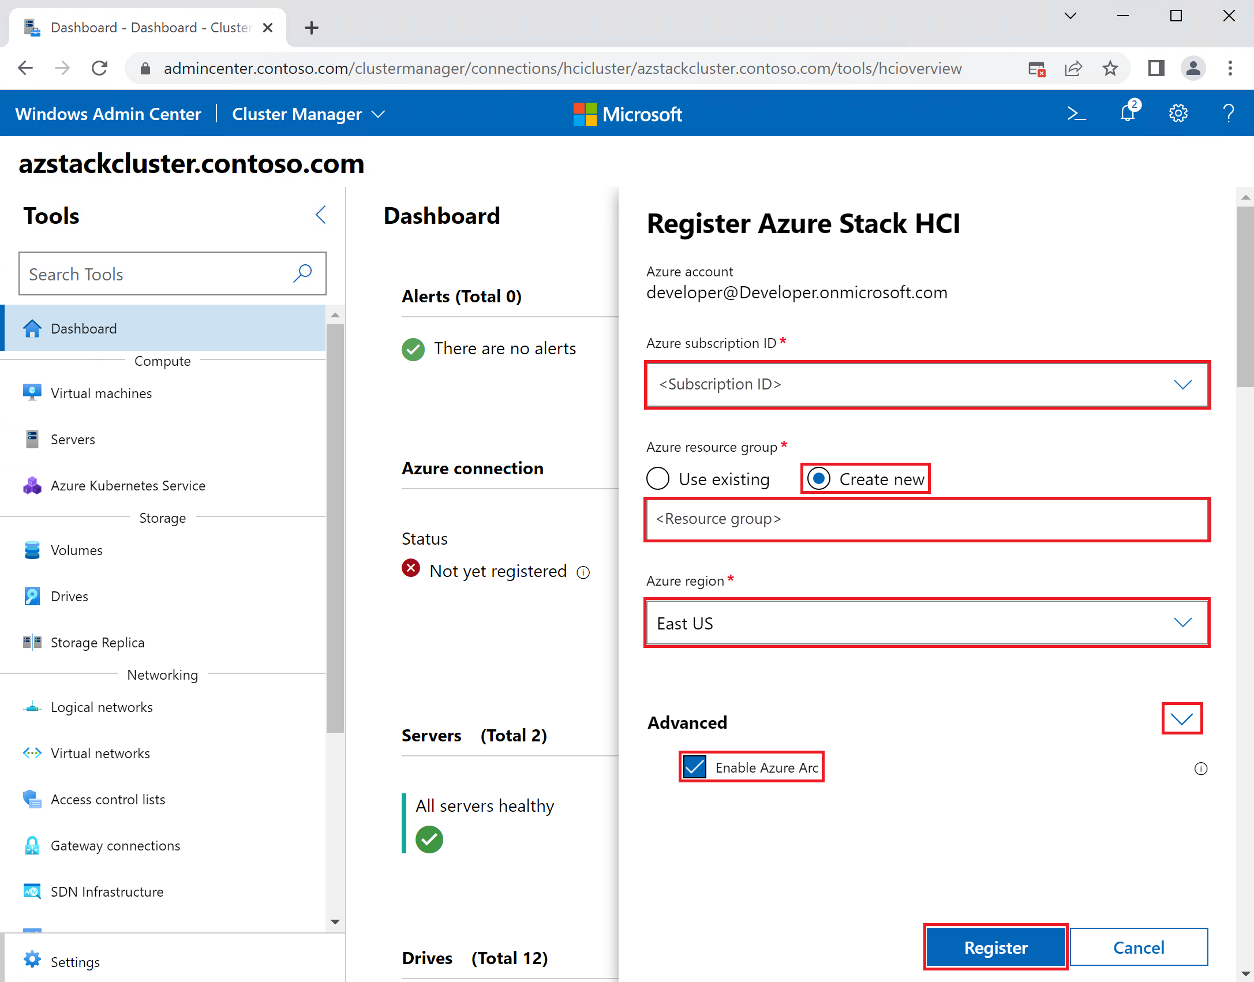Click the Virtual networks icon
Screen dimensions: 1254x982
[32, 753]
